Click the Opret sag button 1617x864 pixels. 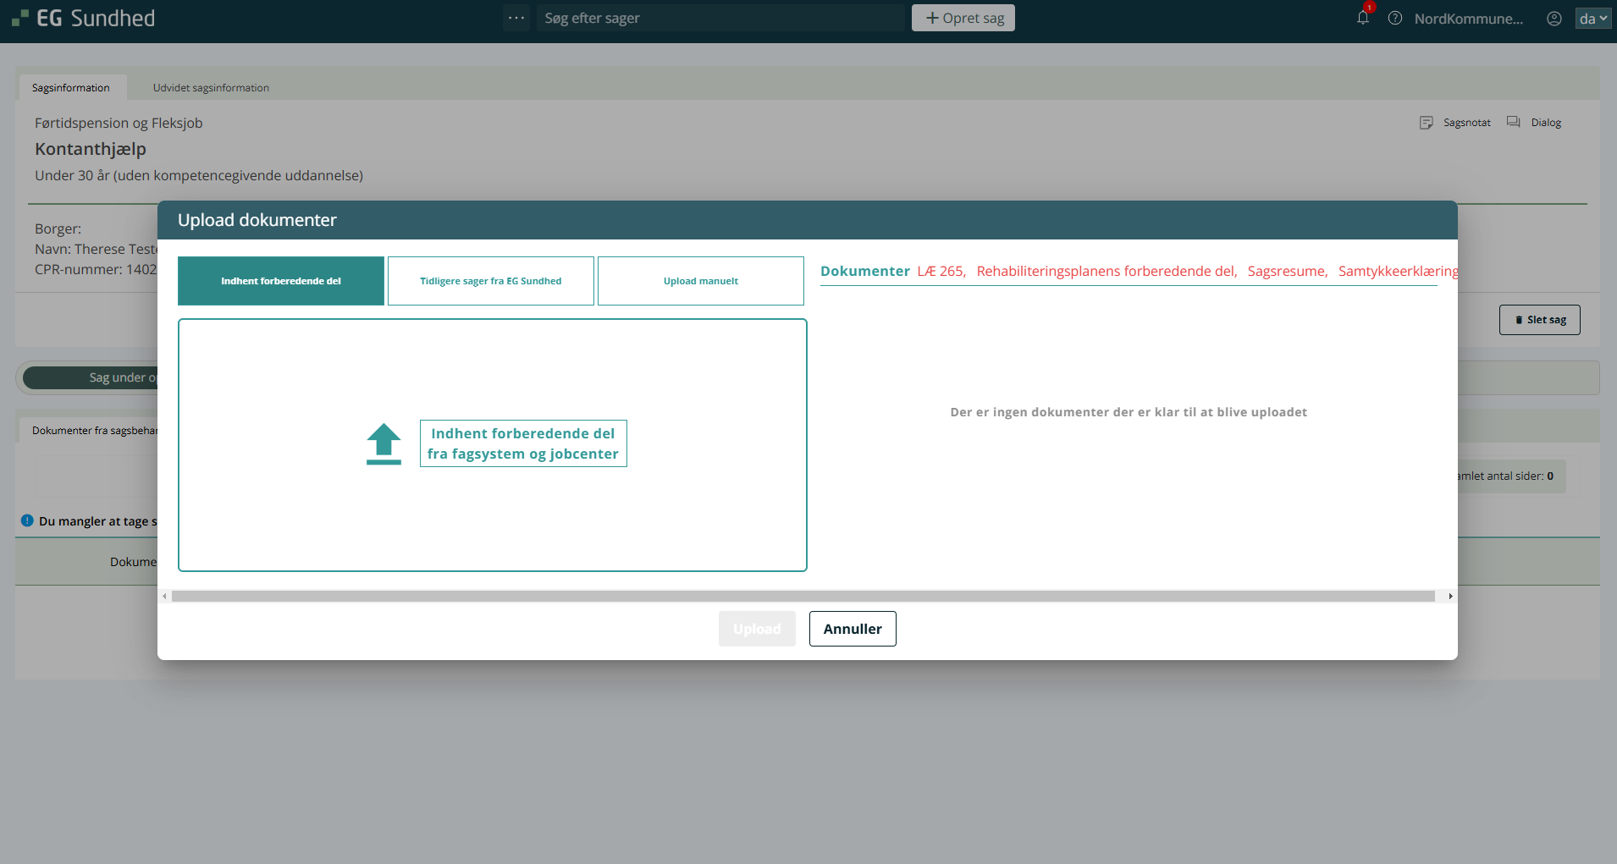point(963,18)
